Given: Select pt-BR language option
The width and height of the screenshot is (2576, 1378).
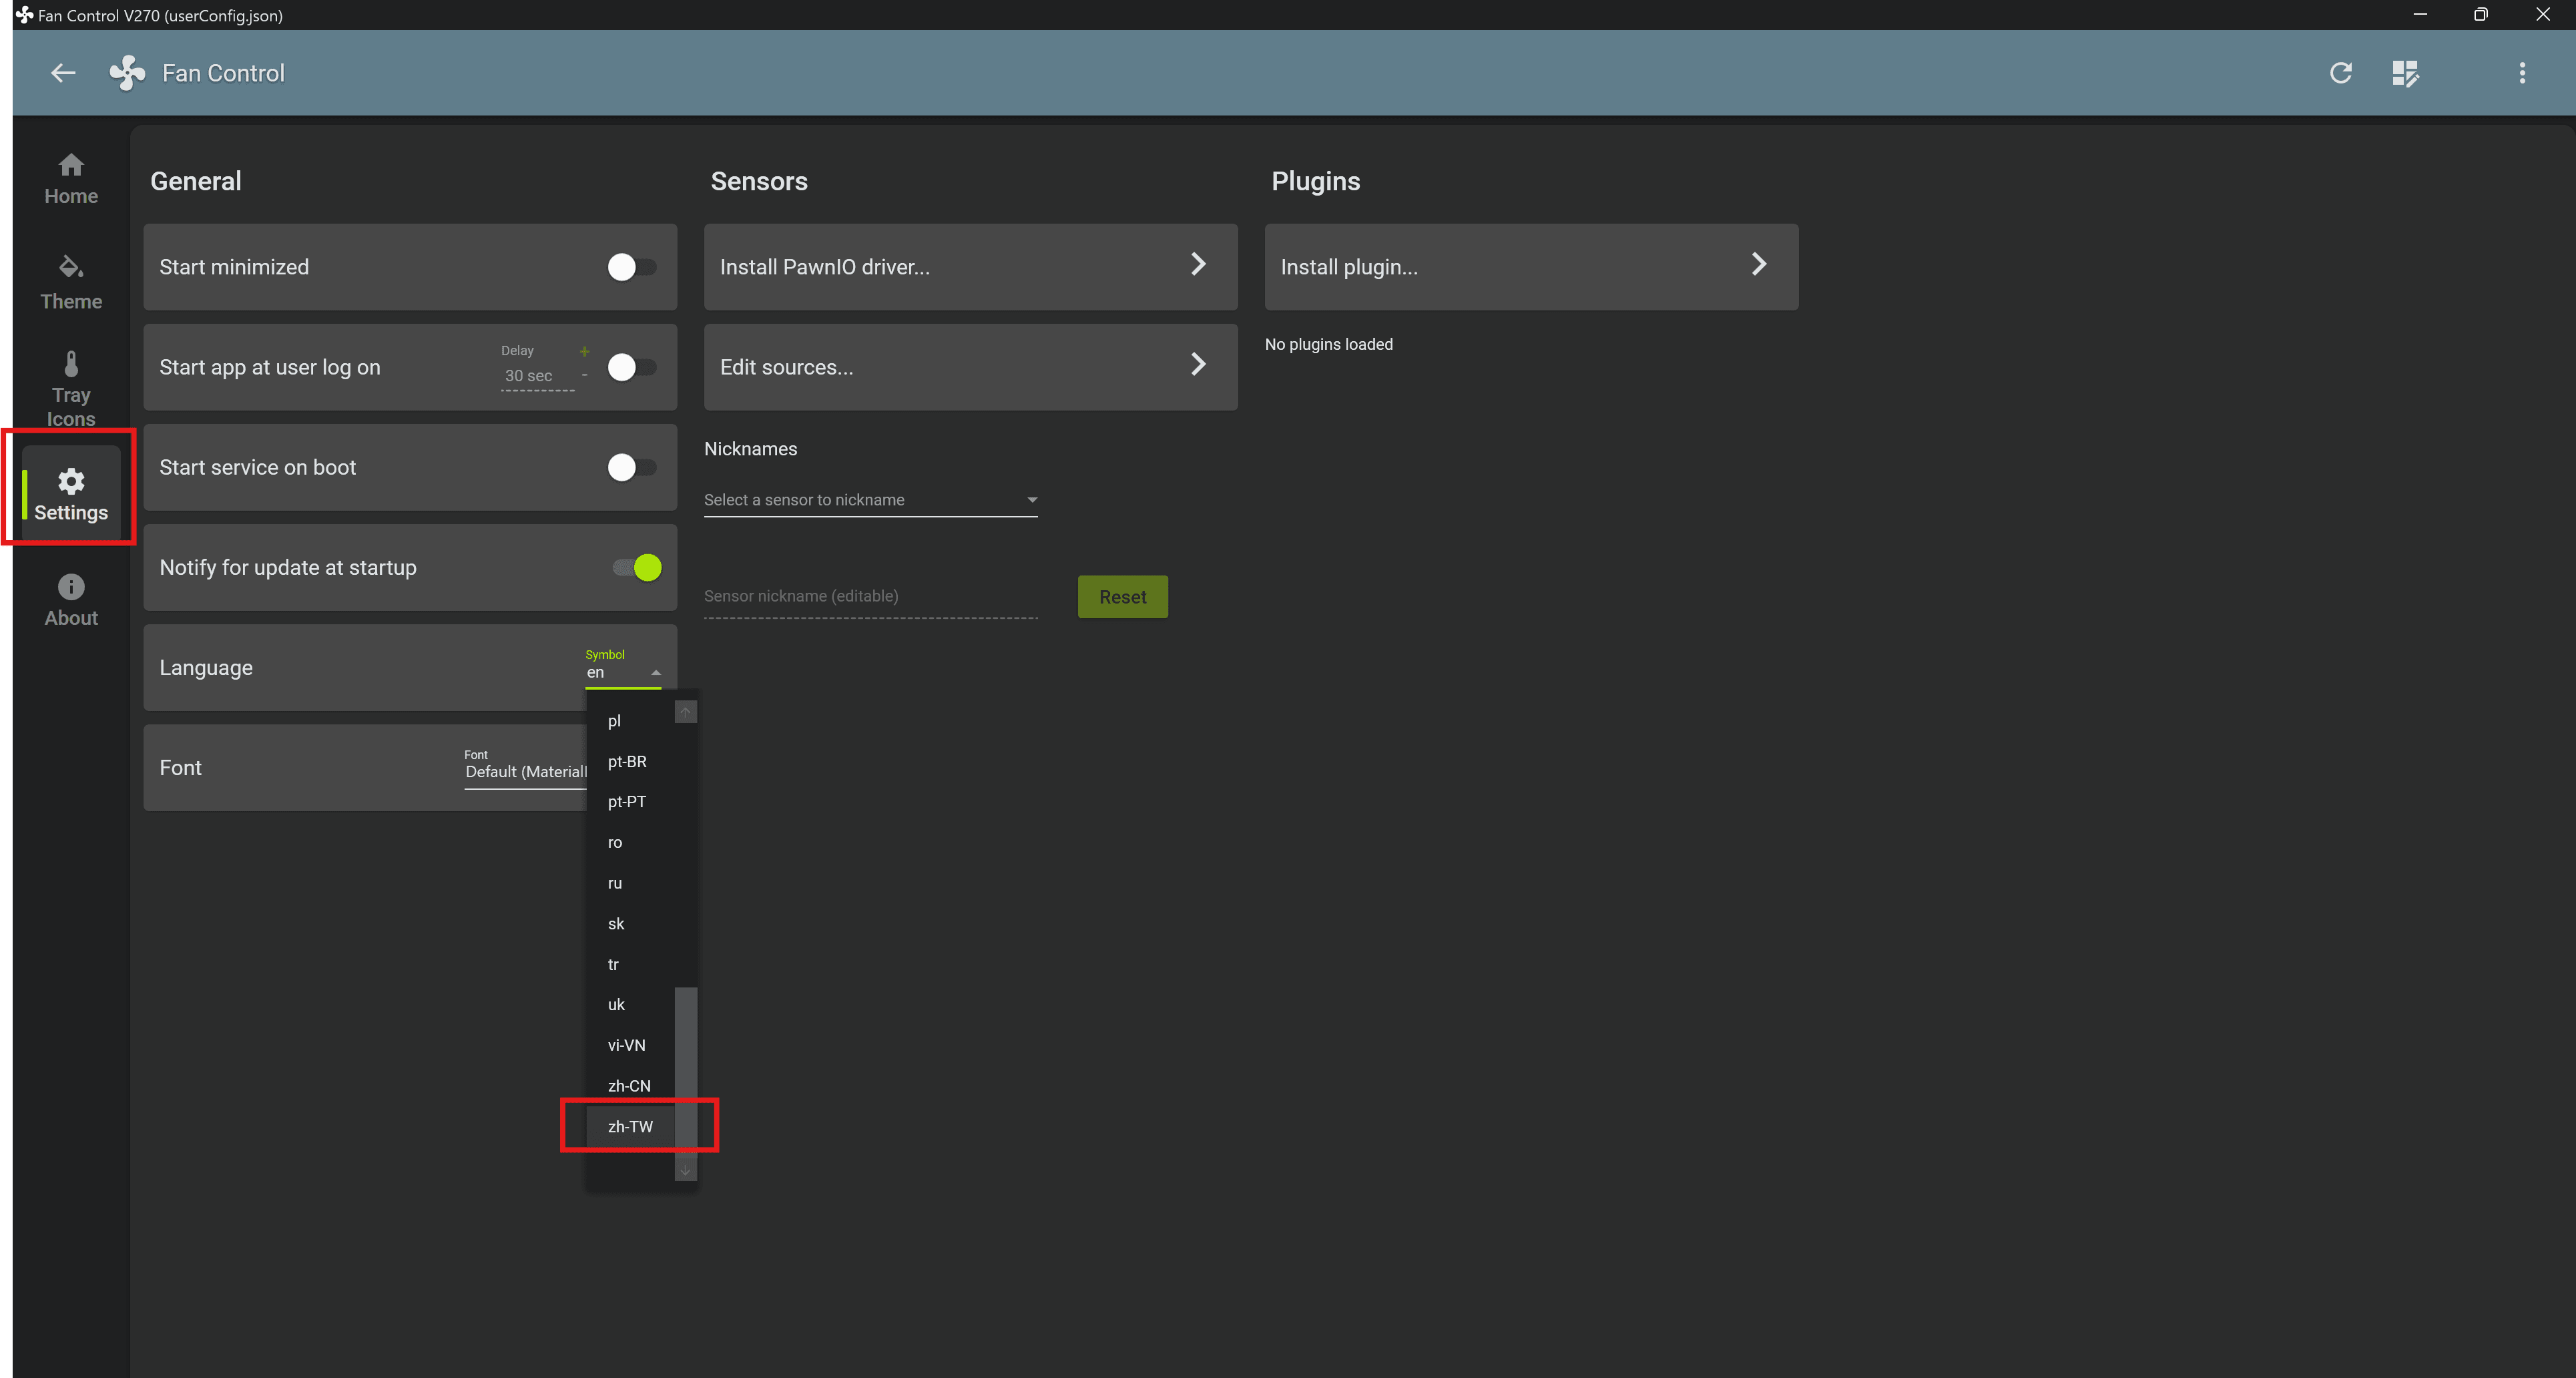Looking at the screenshot, I should click(x=630, y=762).
